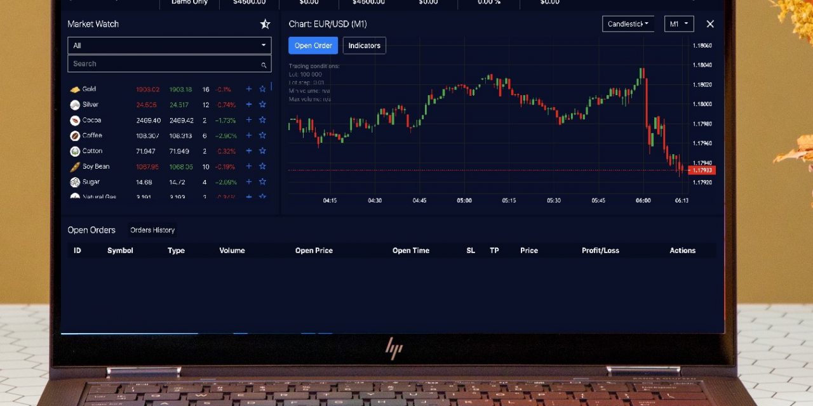Click the Open Time column header
This screenshot has height=406, width=813.
pyautogui.click(x=411, y=251)
